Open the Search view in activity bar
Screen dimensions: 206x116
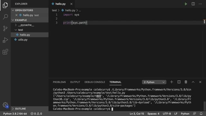[5, 17]
